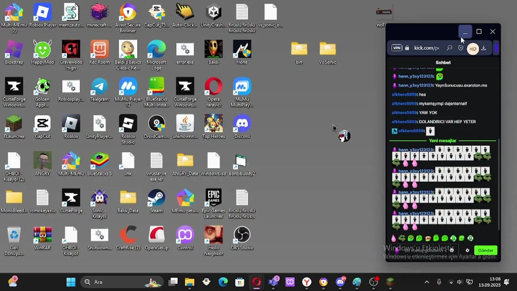
Task: Select the Control desktop shortcut
Action: coord(185,238)
